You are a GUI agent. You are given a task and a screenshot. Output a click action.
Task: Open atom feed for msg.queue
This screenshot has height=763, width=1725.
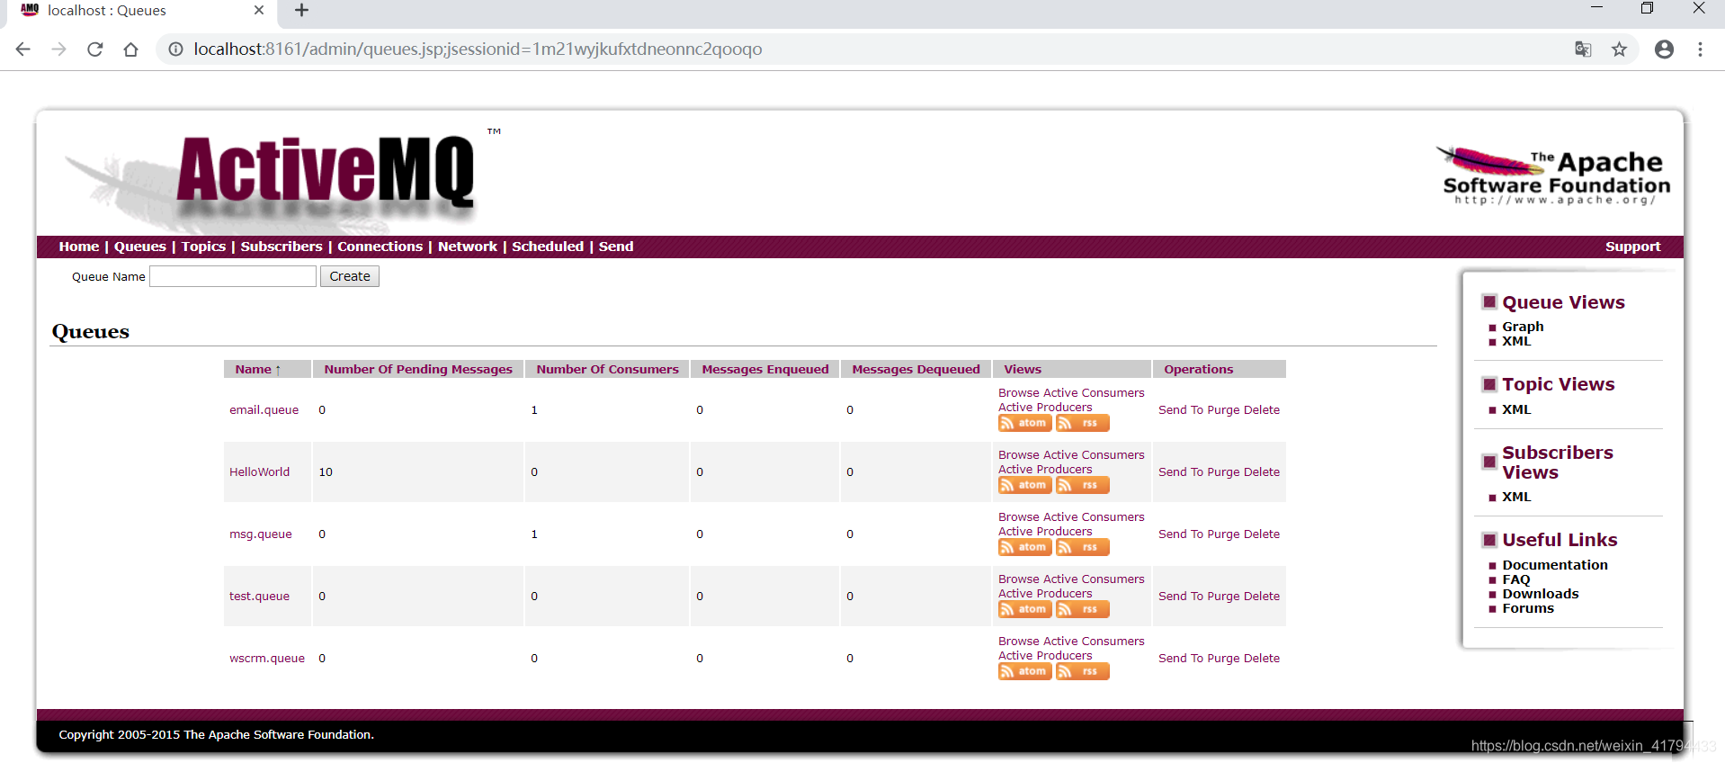point(1024,547)
